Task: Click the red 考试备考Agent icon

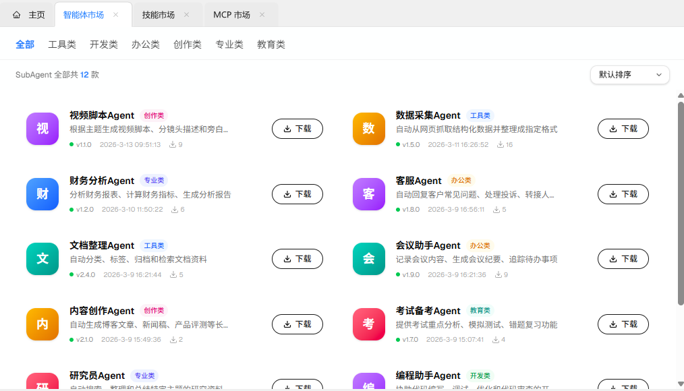Action: (368, 324)
